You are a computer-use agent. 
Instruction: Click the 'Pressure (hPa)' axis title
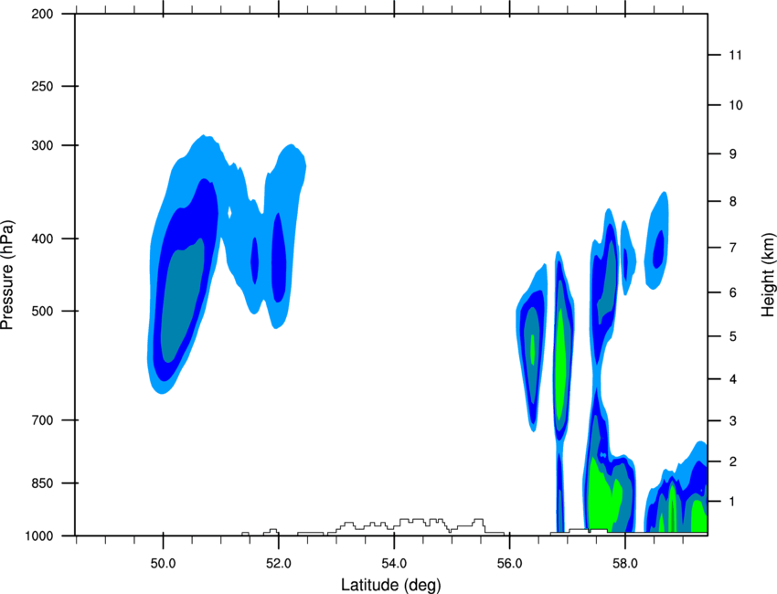tap(7, 275)
